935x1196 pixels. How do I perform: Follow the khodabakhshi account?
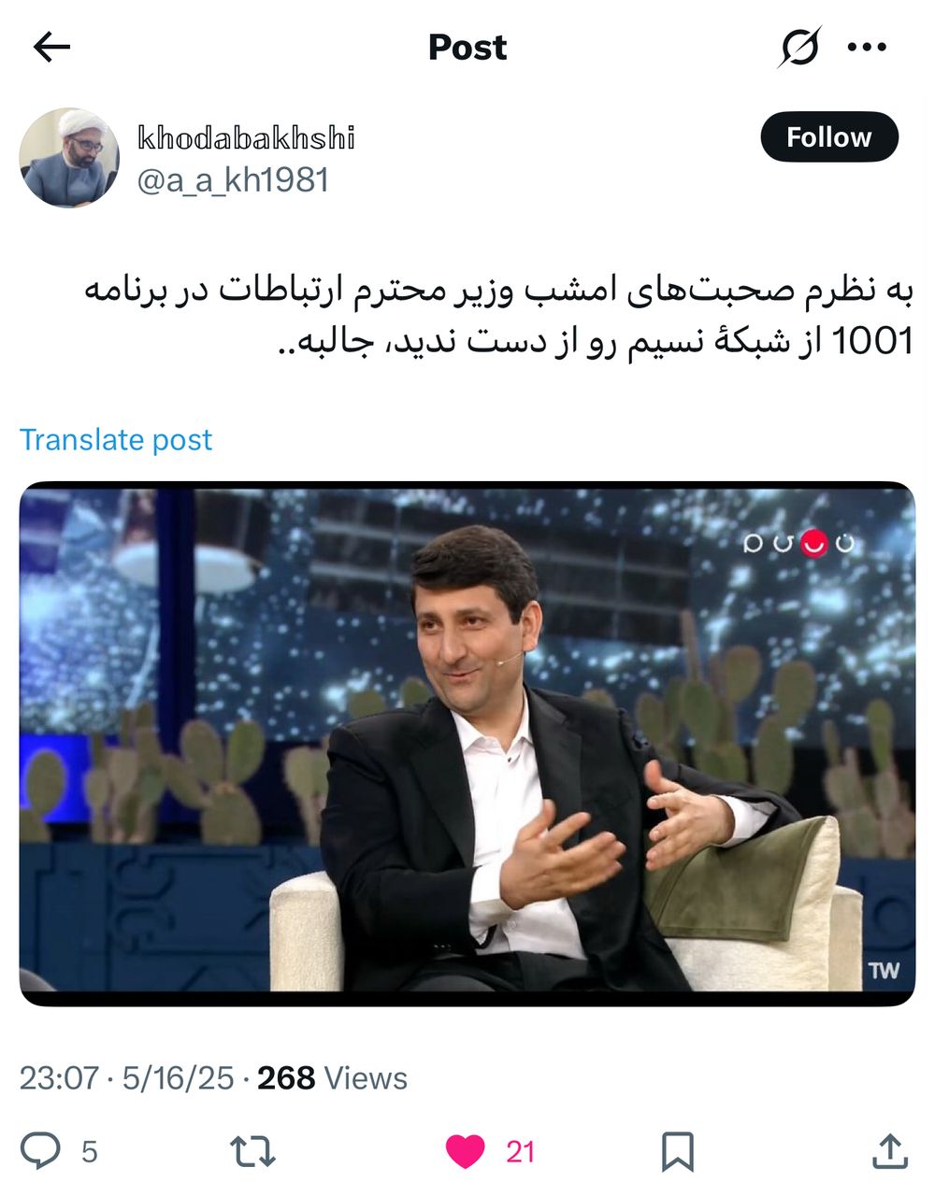[829, 137]
